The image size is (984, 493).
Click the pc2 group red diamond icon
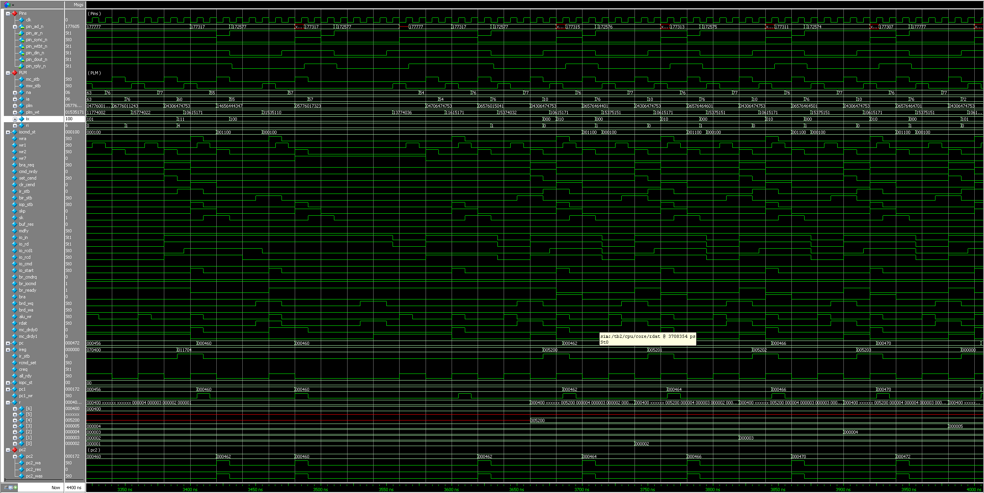(x=14, y=450)
